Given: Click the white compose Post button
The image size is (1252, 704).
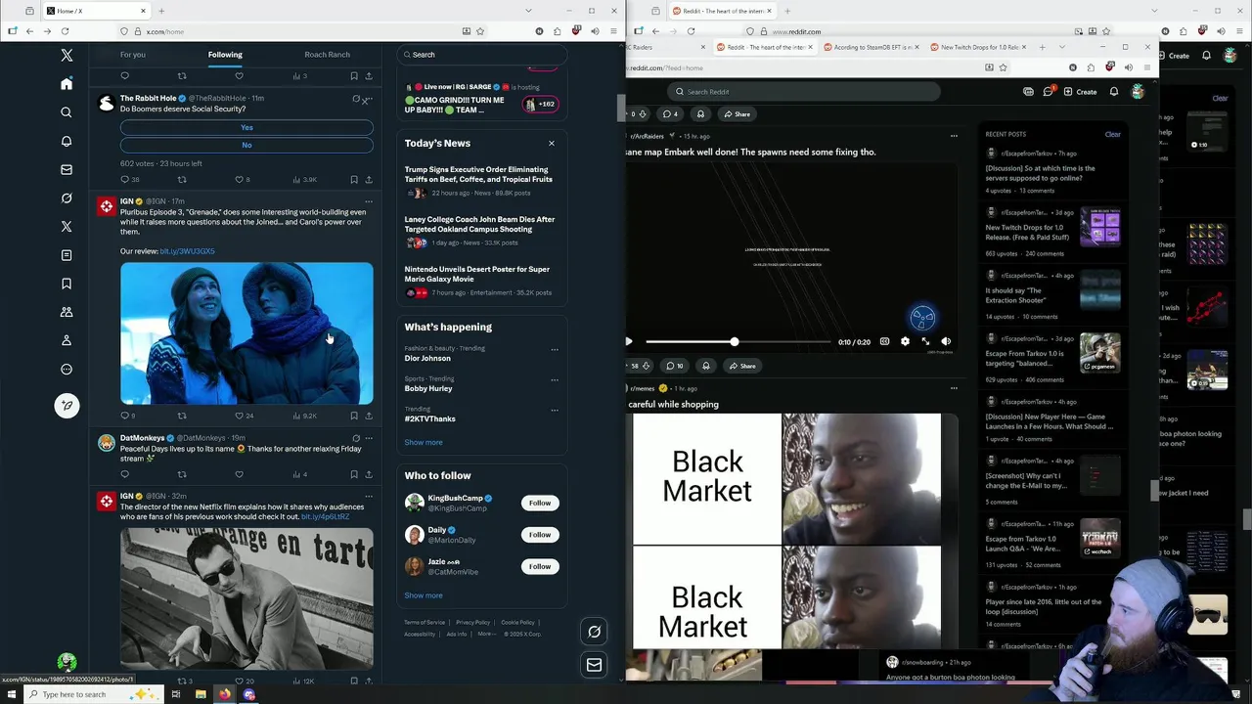Looking at the screenshot, I should point(67,405).
